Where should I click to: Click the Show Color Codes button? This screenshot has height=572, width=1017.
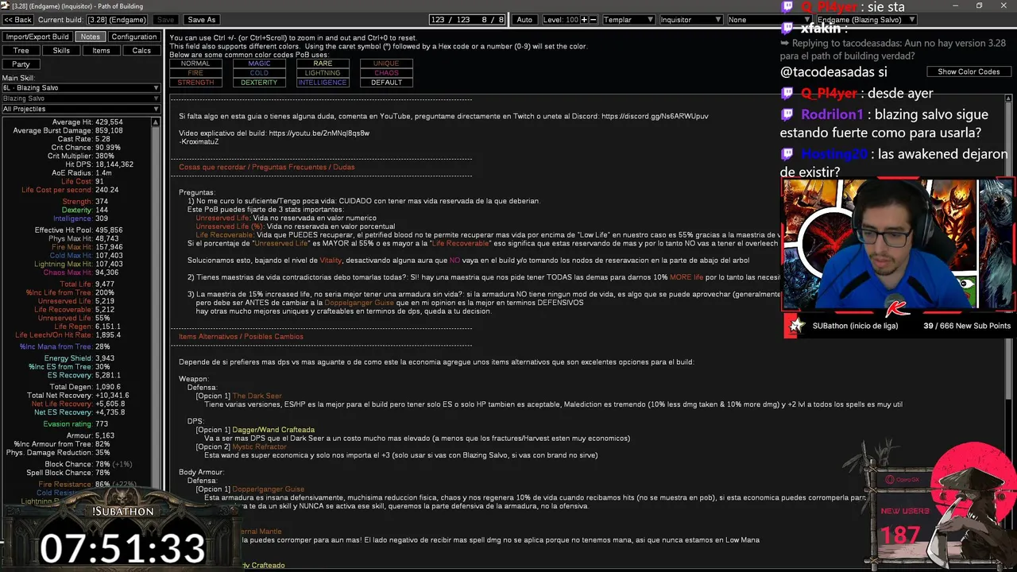(969, 71)
